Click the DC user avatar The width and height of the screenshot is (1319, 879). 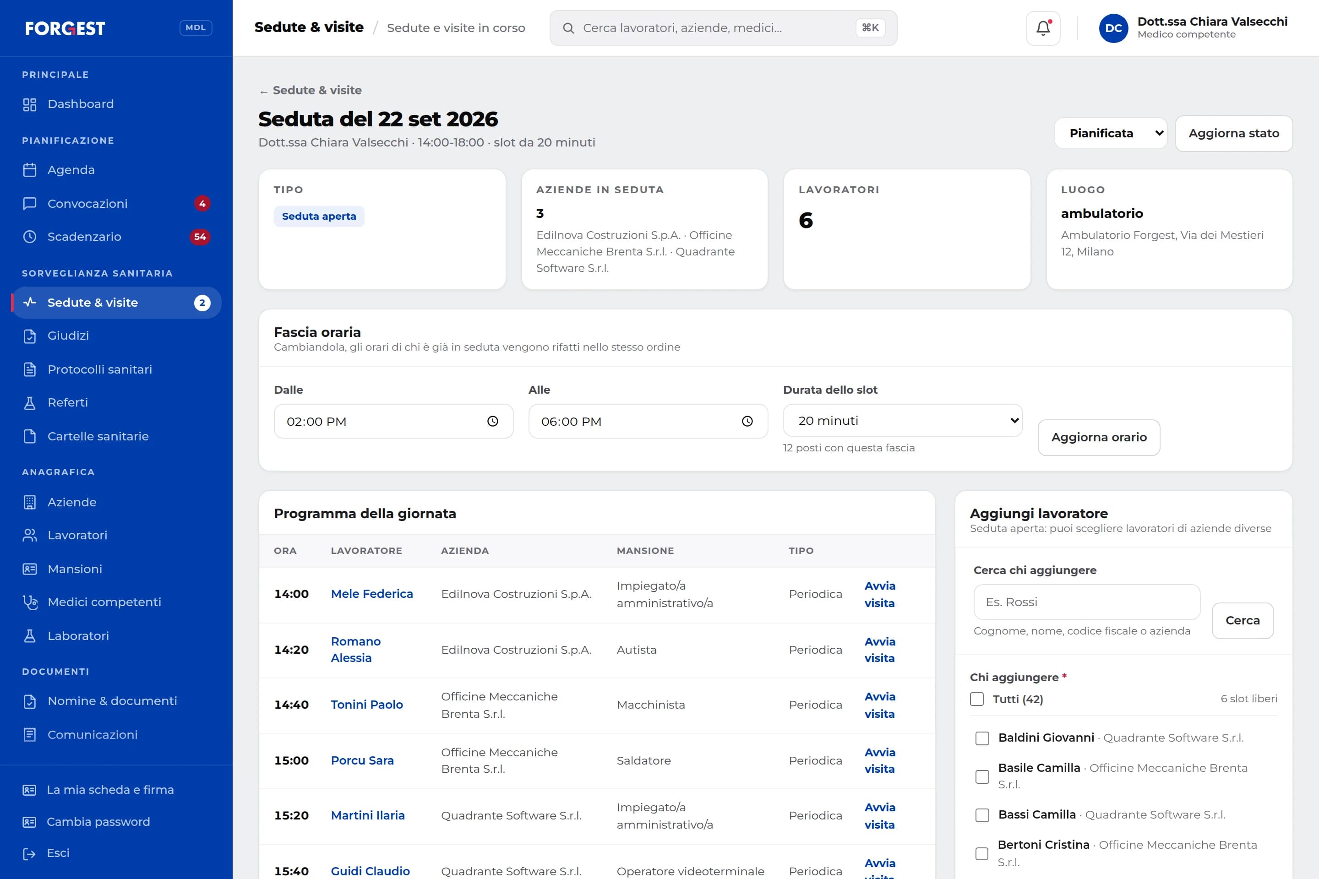tap(1113, 28)
